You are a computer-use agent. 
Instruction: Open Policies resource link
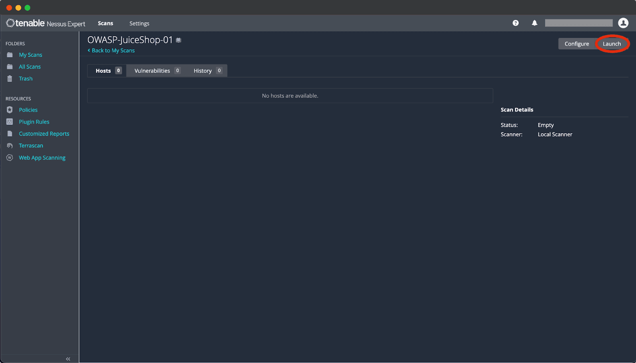(28, 110)
